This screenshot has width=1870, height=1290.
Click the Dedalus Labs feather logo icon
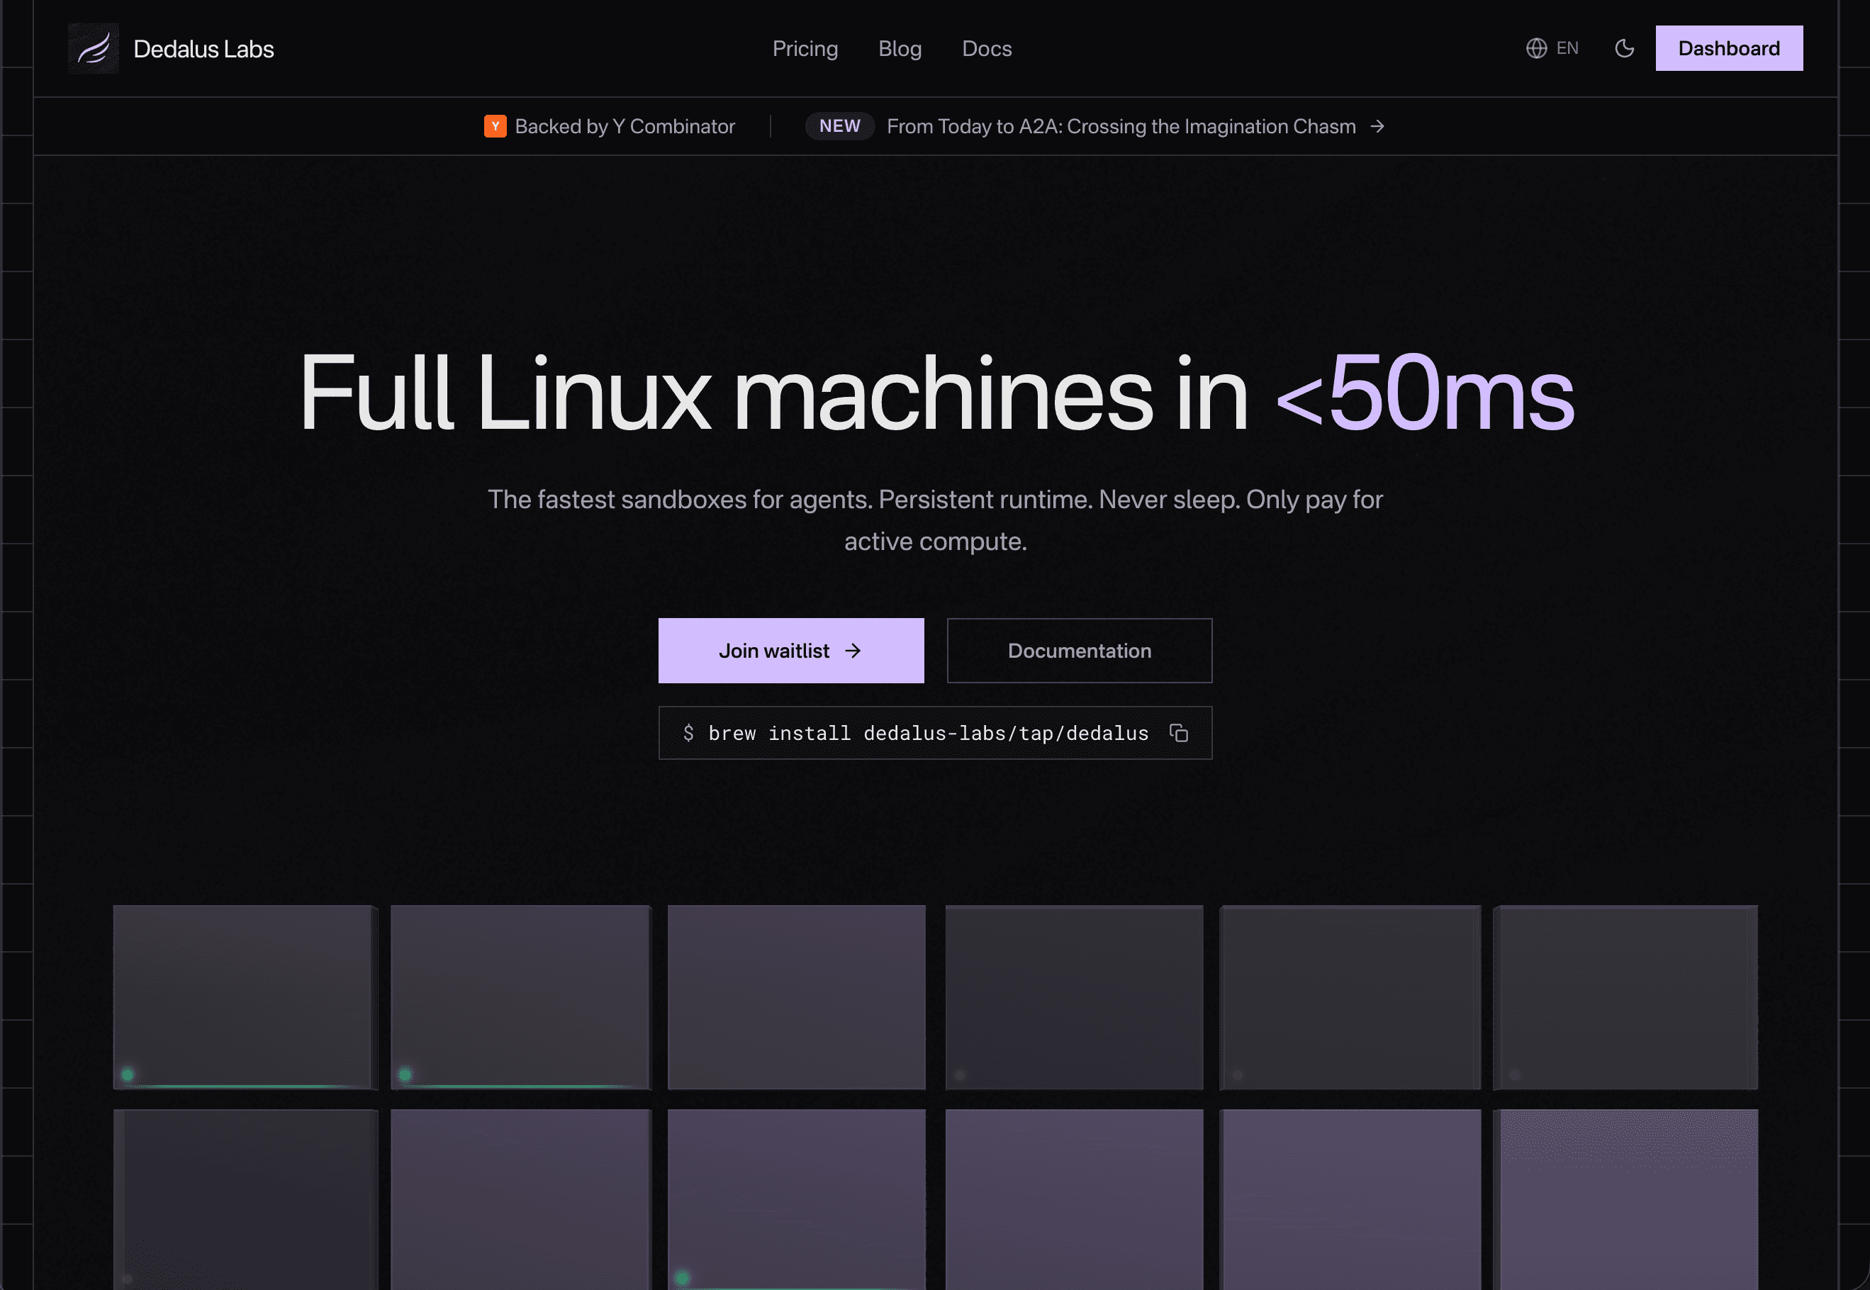point(93,48)
